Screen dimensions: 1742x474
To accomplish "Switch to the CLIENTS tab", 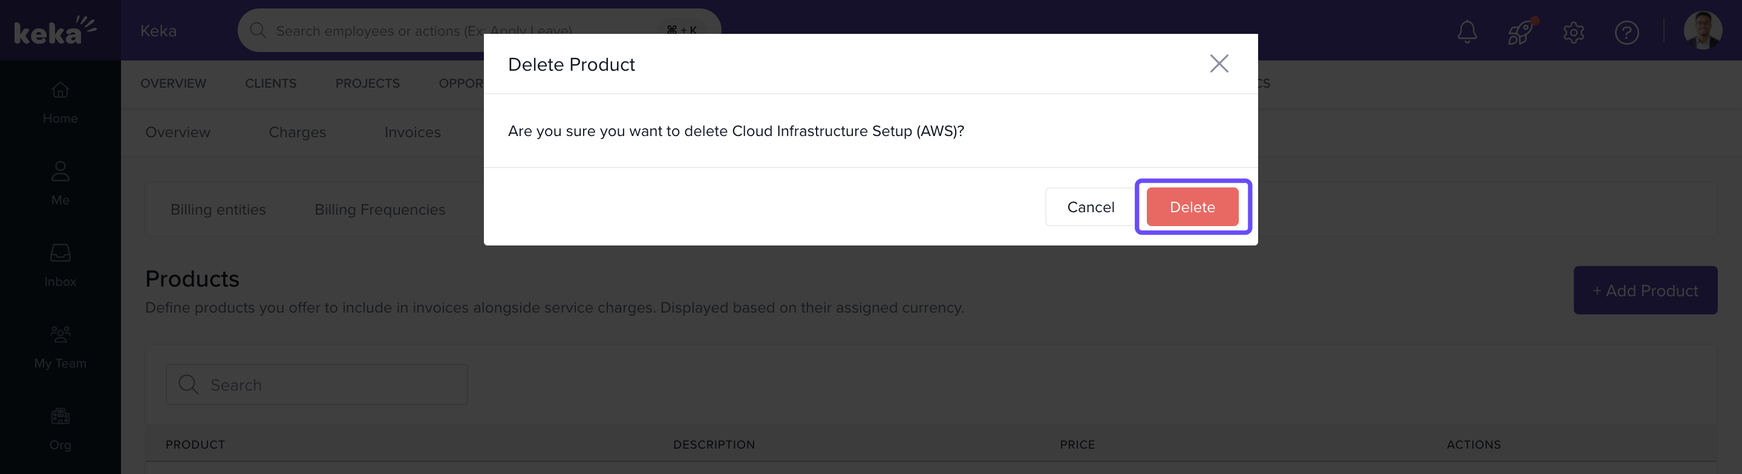I will [x=270, y=83].
